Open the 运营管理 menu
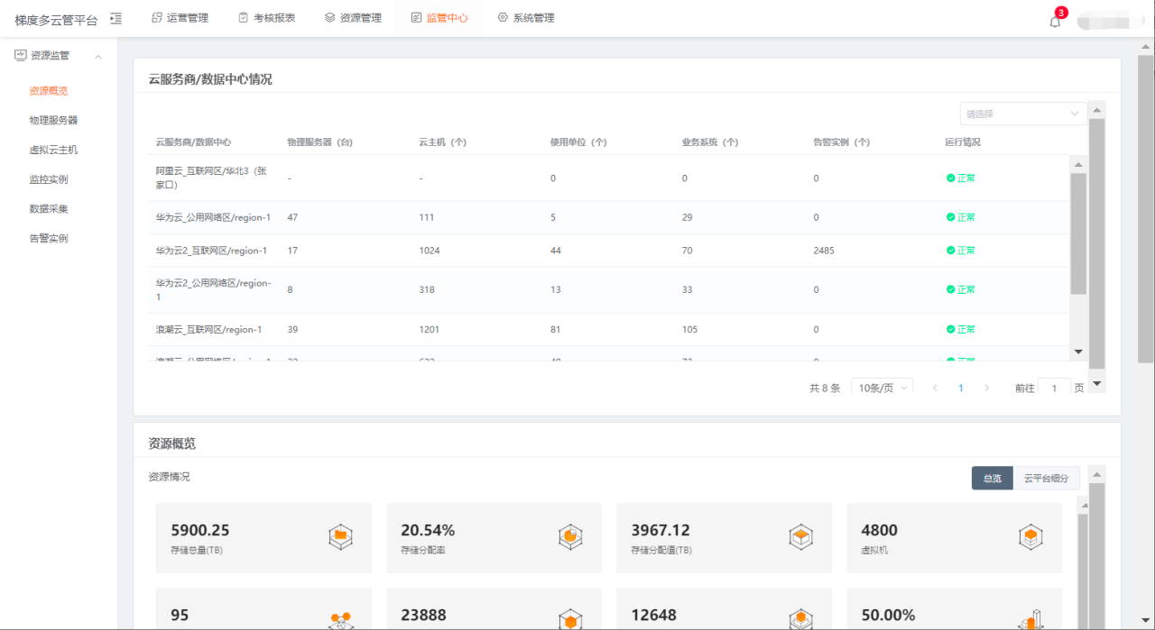 tap(180, 18)
